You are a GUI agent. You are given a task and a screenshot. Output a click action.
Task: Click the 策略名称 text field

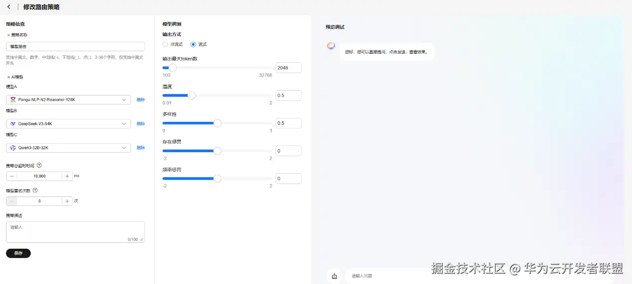point(75,46)
